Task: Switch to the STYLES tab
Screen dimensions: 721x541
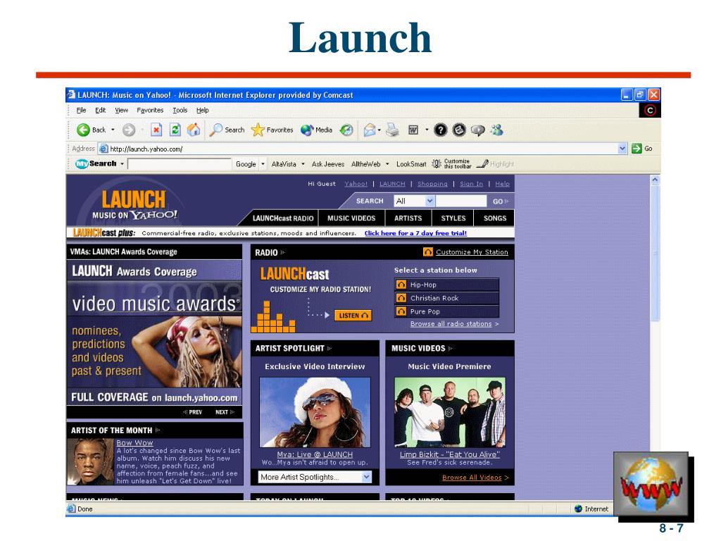Action: 453,218
